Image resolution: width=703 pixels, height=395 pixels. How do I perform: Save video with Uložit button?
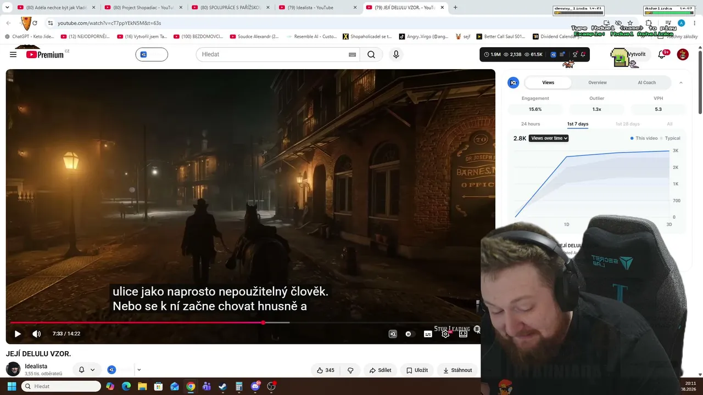(417, 370)
